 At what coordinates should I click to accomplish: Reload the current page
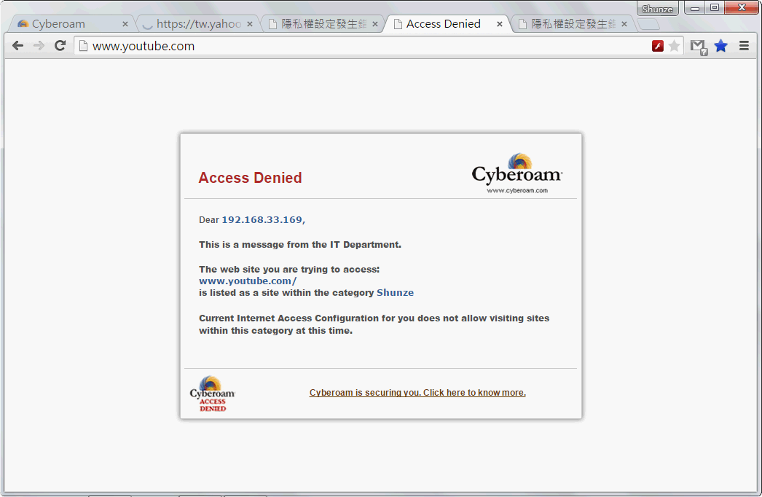pyautogui.click(x=60, y=46)
